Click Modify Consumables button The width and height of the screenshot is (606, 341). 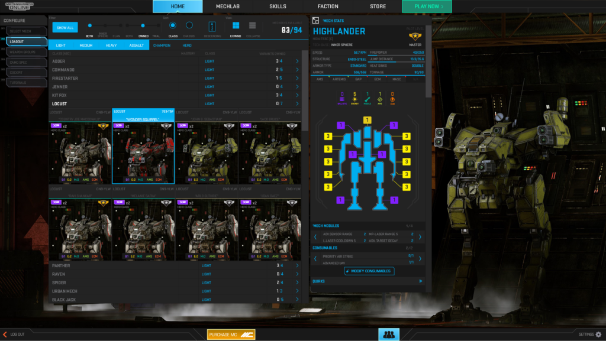[x=369, y=271]
